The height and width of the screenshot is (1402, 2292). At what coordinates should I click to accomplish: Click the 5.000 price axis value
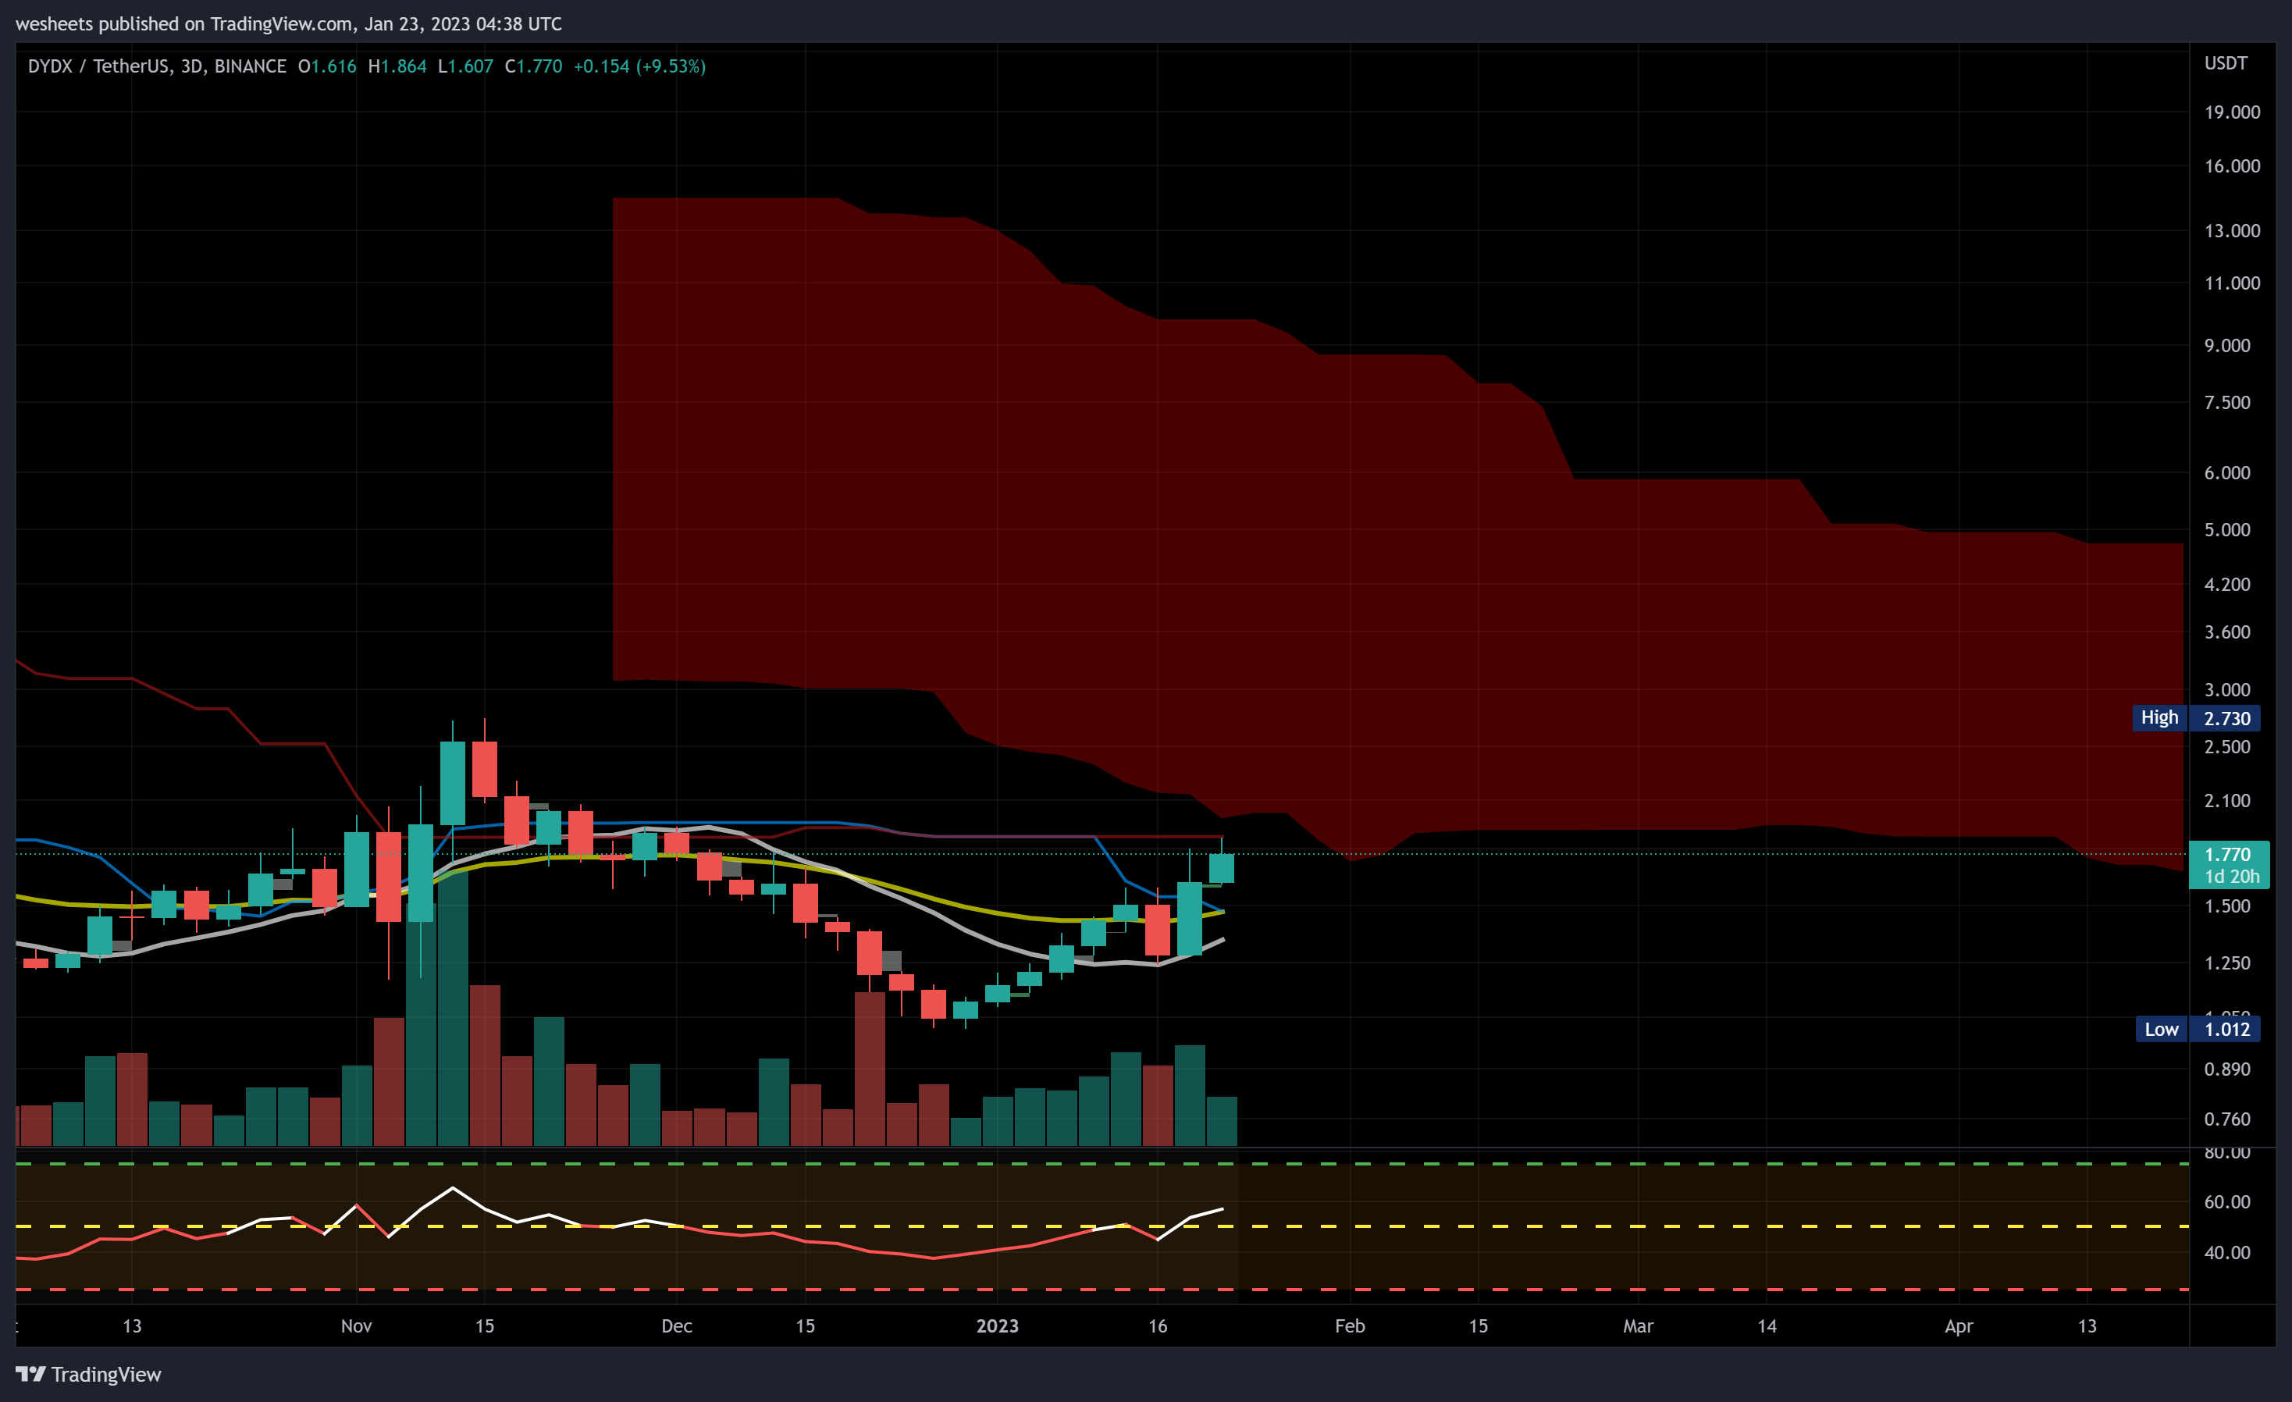[2227, 529]
